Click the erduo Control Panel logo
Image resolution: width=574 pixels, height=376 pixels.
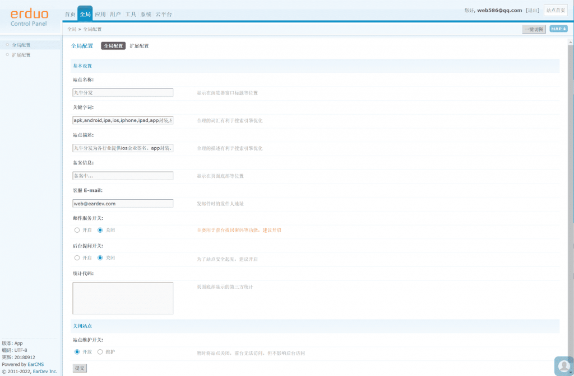tap(29, 17)
